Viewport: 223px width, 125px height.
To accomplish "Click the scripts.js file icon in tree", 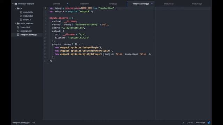I will pos(21,20).
